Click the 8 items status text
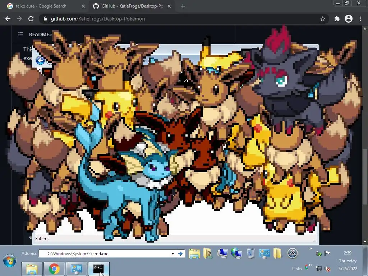Image resolution: width=368 pixels, height=276 pixels. coord(42,239)
